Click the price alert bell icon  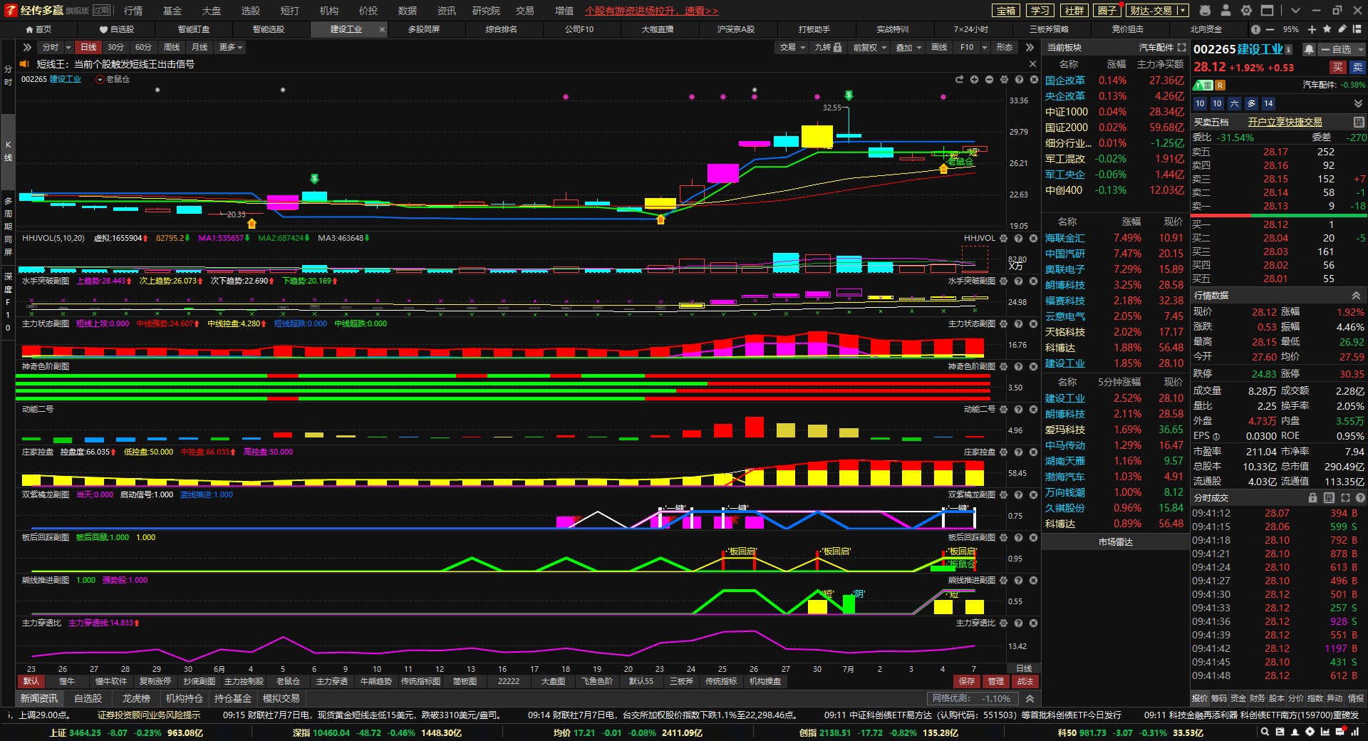point(1309,49)
